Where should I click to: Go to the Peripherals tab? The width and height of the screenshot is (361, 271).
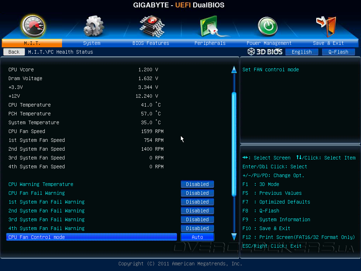(x=210, y=43)
